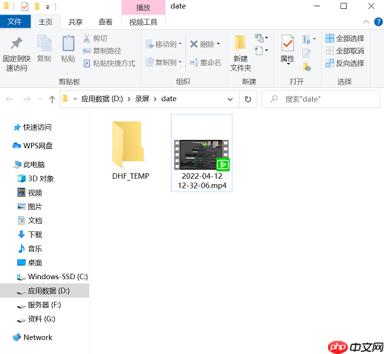
Task: Click the Copy icon in clipboard group
Action: pos(44,48)
